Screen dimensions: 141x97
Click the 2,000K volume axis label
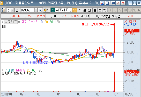[130, 81]
